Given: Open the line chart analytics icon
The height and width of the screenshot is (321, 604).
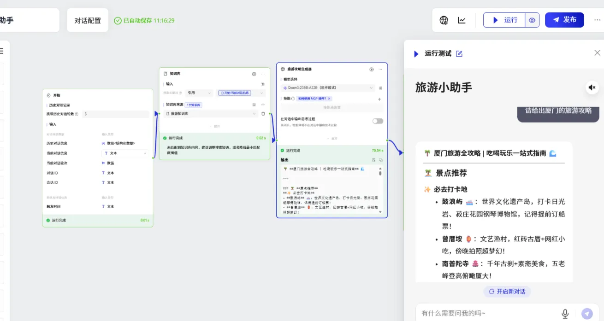Looking at the screenshot, I should tap(462, 20).
